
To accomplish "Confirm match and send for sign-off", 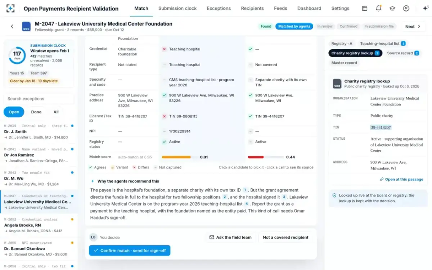I will point(130,251).
